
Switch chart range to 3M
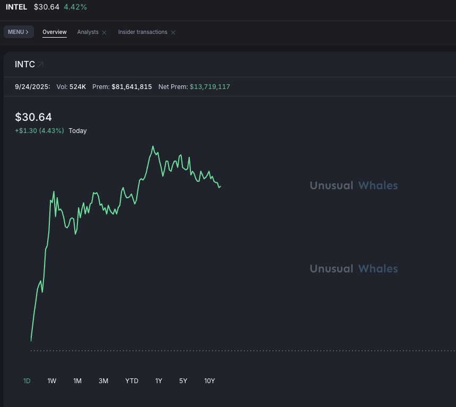pyautogui.click(x=103, y=381)
